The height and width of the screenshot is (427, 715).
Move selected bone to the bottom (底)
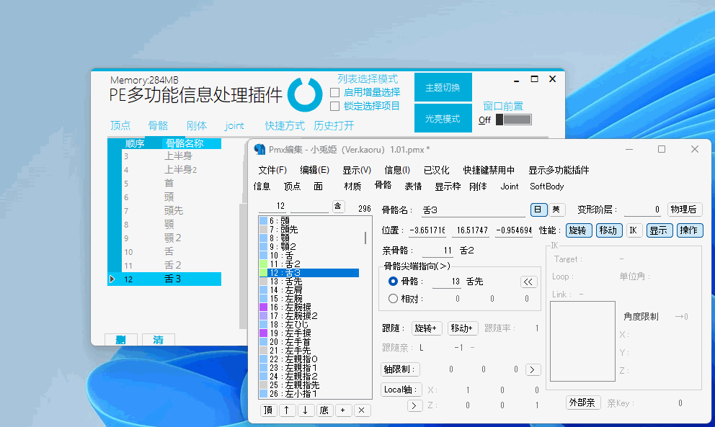pos(324,410)
